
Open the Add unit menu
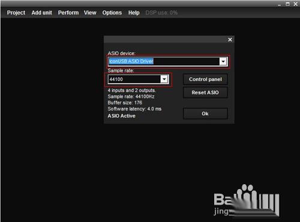pos(41,13)
